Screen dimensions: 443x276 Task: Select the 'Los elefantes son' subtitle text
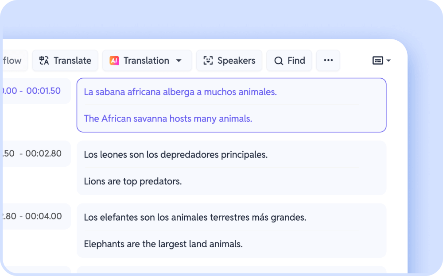click(x=195, y=218)
